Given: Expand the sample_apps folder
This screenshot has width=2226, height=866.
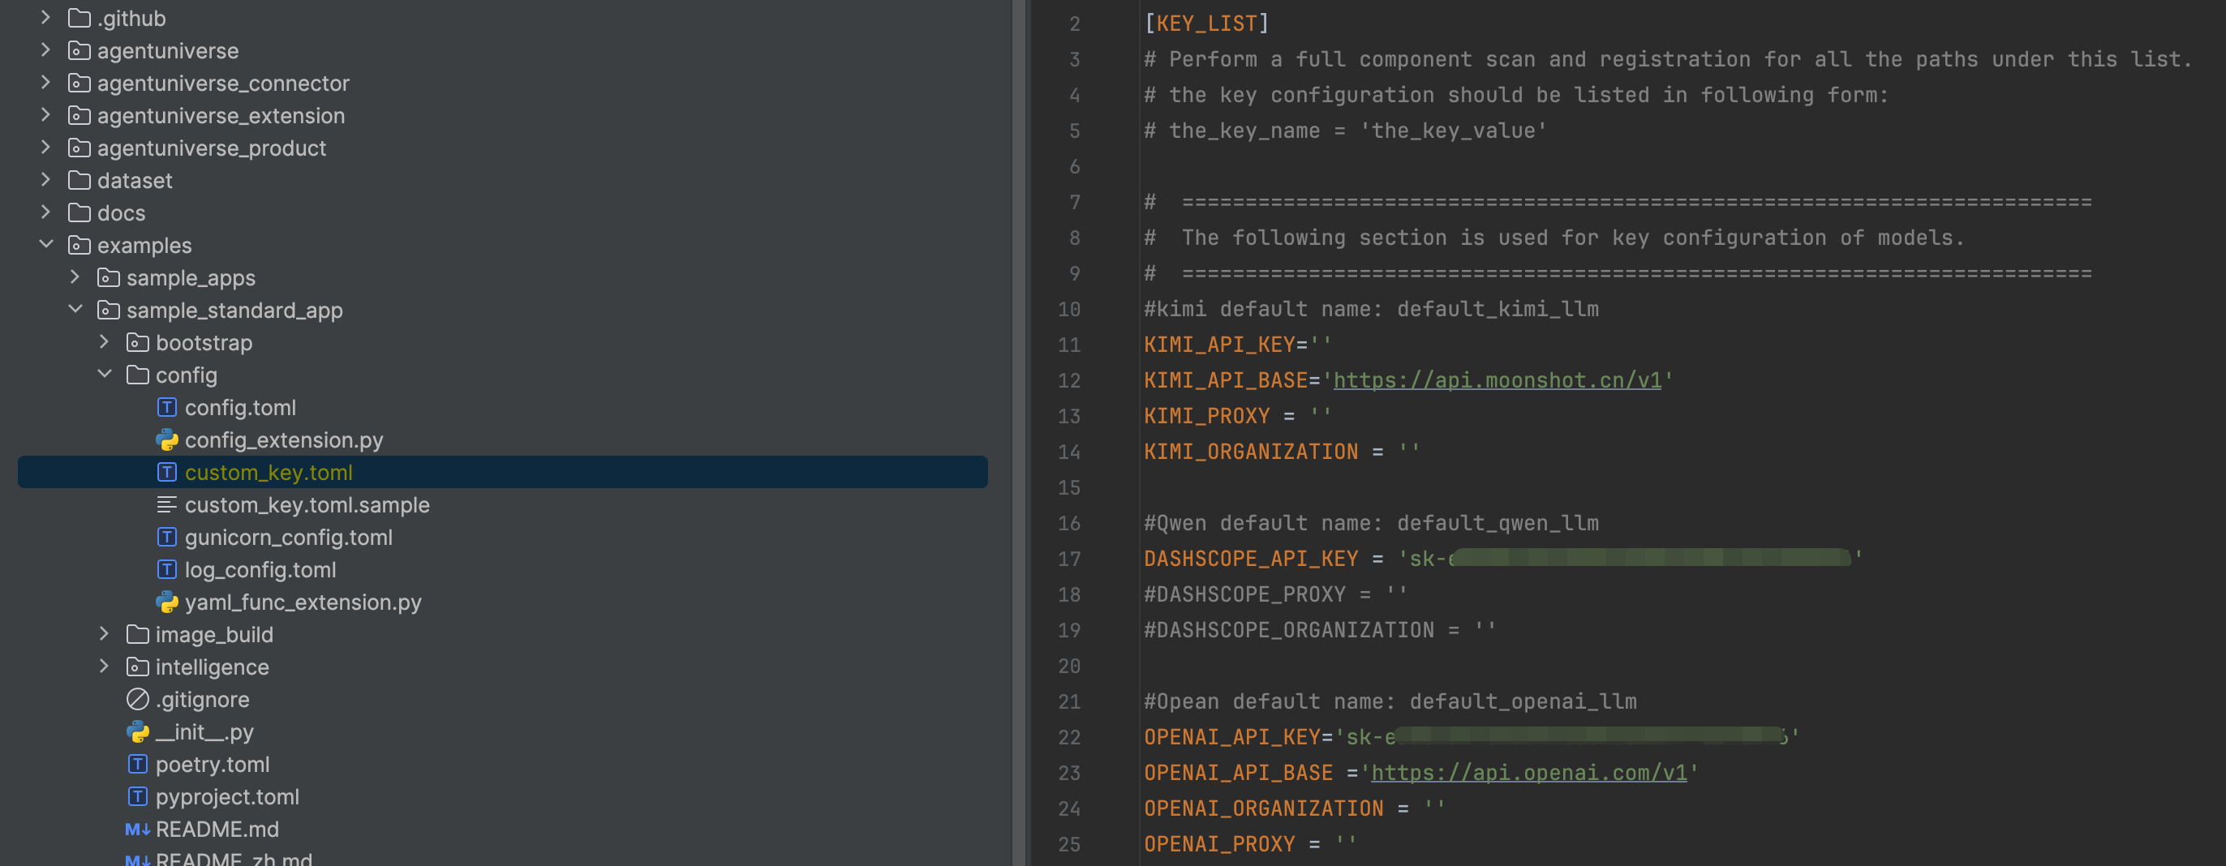Looking at the screenshot, I should pos(75,277).
